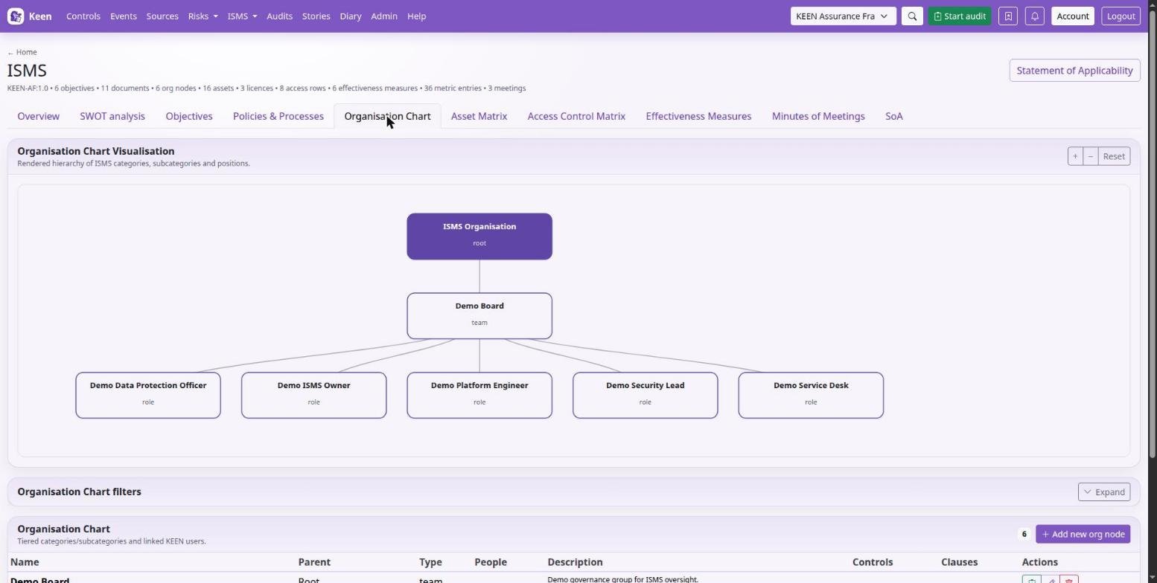Open Events in the navbar
This screenshot has height=583, width=1157.
(124, 16)
